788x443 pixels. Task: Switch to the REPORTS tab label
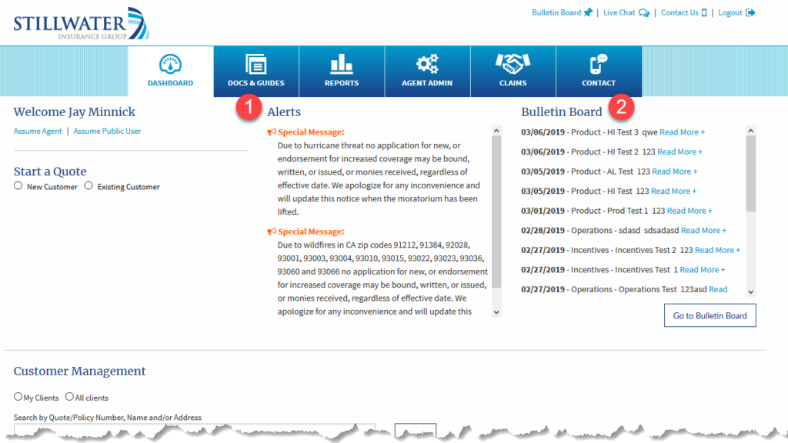click(x=342, y=83)
